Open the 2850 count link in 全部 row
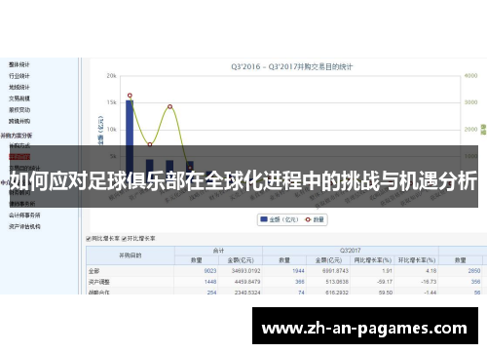487x353 pixels. [474, 271]
